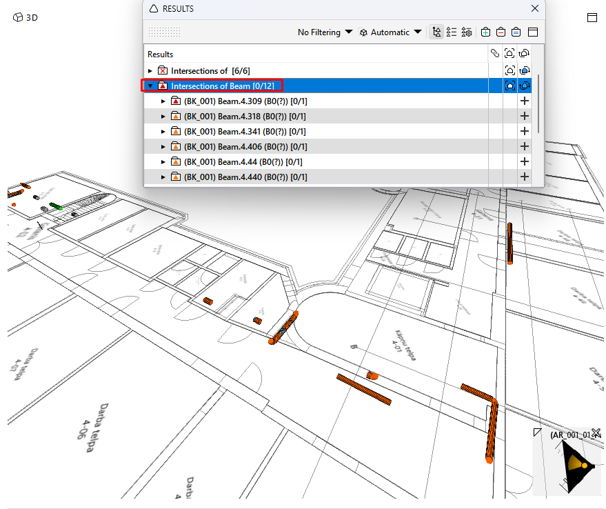Open the No Filtering dropdown

click(x=325, y=32)
